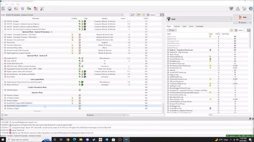Click the update monitor icon in top right
The image size is (254, 142).
point(244,9)
